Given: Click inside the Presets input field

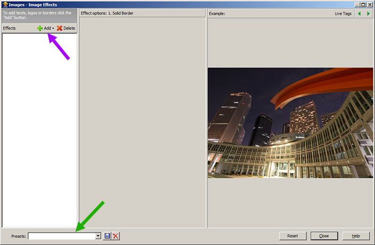Looking at the screenshot, I should (x=62, y=236).
